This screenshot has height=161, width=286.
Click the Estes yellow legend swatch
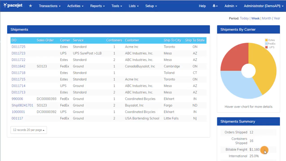(266, 40)
